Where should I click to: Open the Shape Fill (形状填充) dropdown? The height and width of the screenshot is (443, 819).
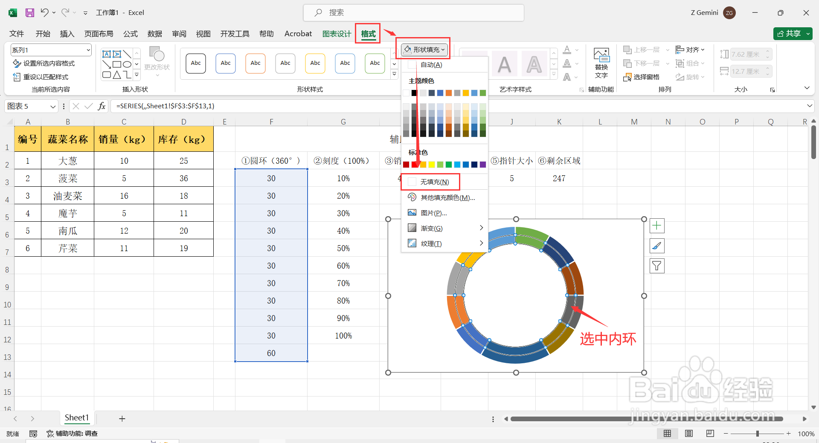424,49
